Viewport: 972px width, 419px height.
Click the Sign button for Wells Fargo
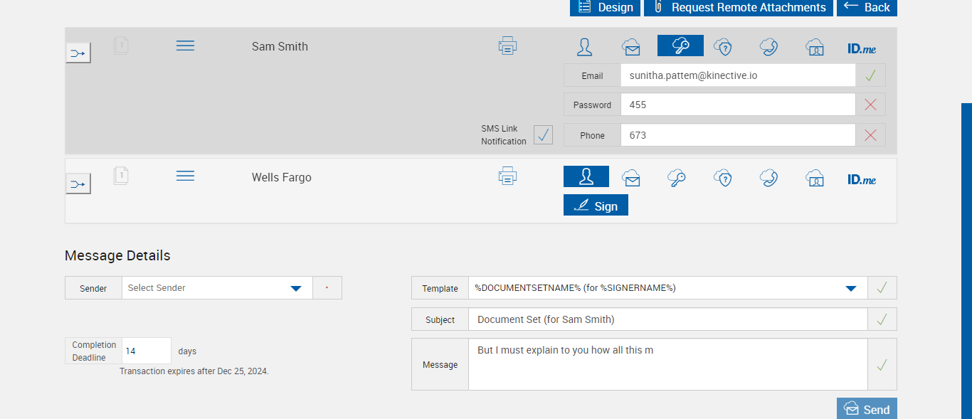pos(596,206)
